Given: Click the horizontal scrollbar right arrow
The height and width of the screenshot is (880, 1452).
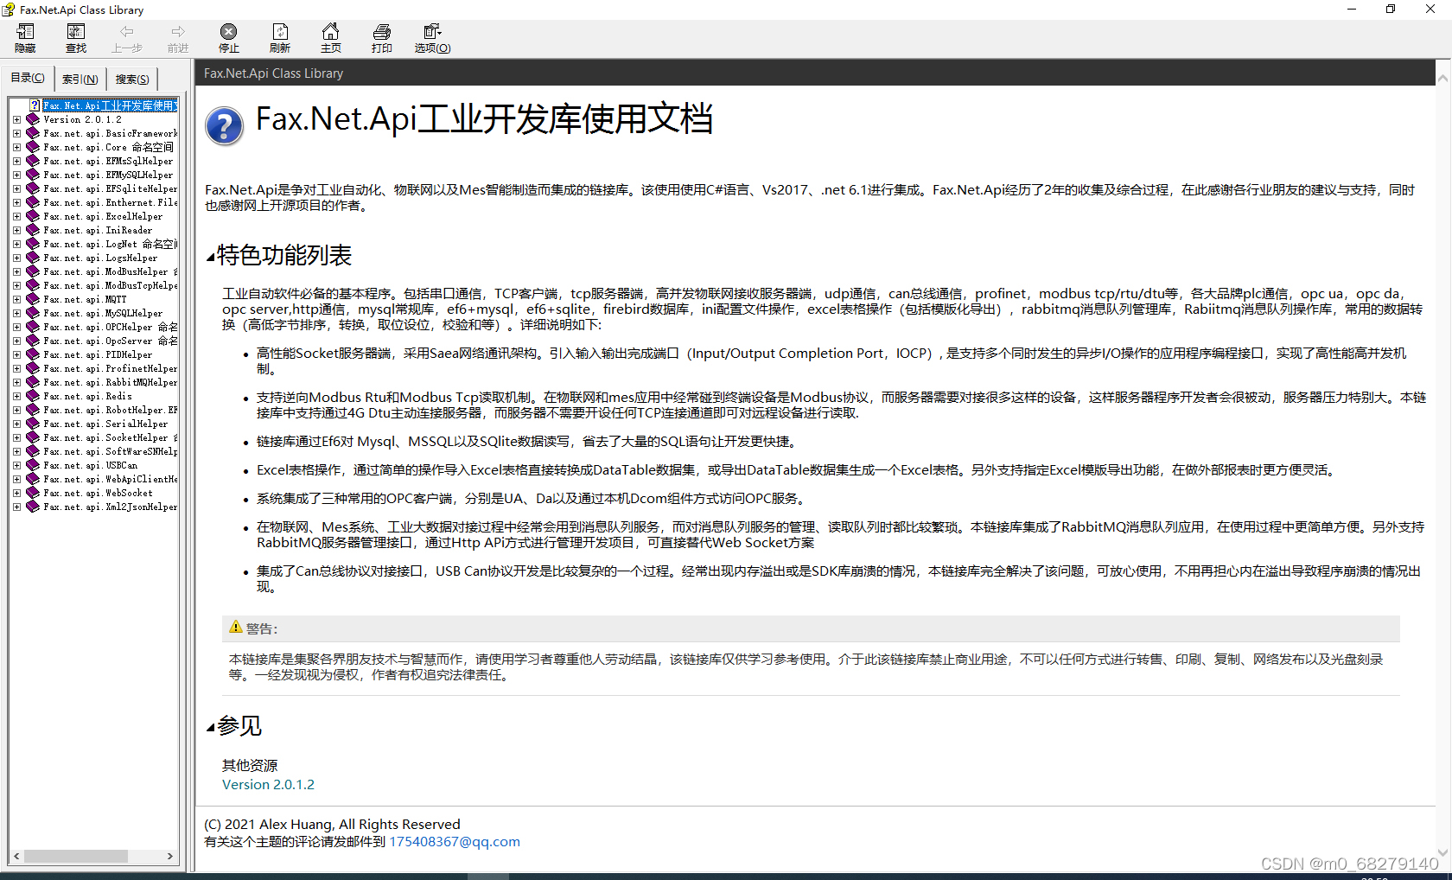Looking at the screenshot, I should pos(169,856).
